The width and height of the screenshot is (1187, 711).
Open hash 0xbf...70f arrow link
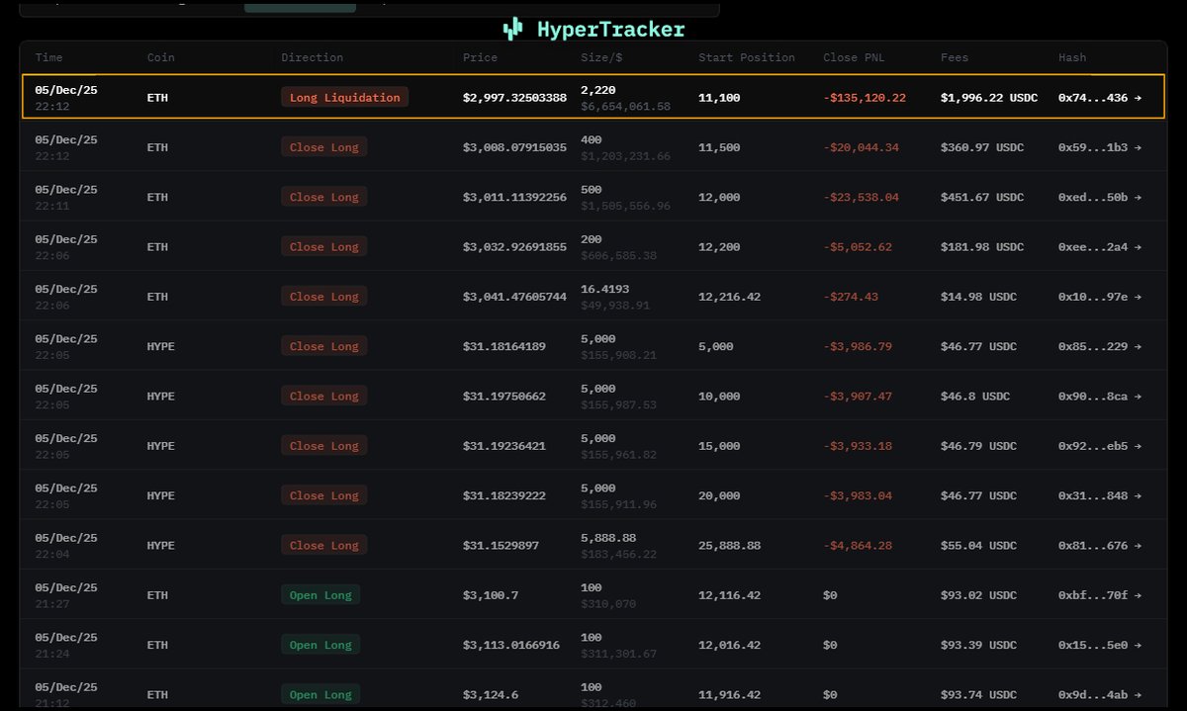point(1099,595)
